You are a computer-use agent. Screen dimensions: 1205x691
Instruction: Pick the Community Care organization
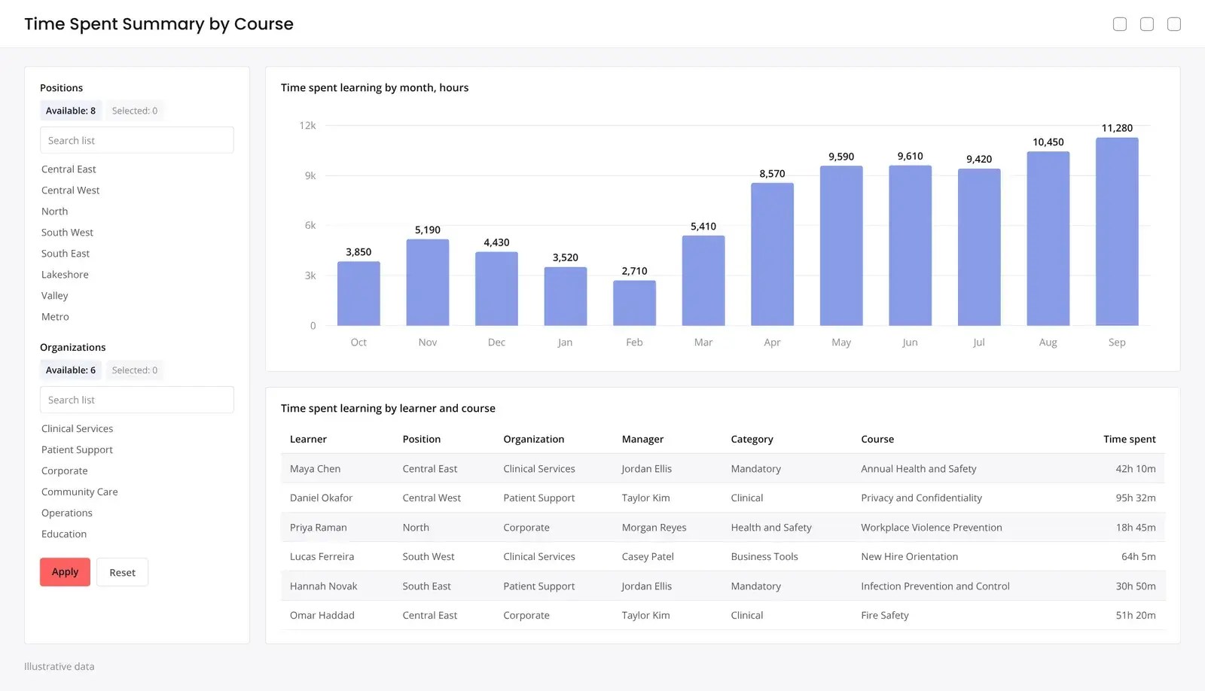[79, 492]
